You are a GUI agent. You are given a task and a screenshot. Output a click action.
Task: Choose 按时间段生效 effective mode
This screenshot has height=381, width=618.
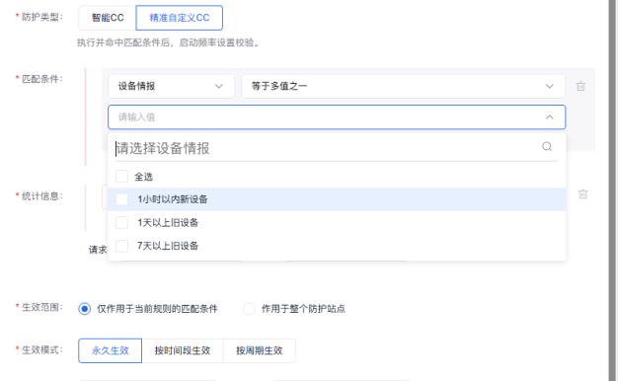[x=183, y=350]
